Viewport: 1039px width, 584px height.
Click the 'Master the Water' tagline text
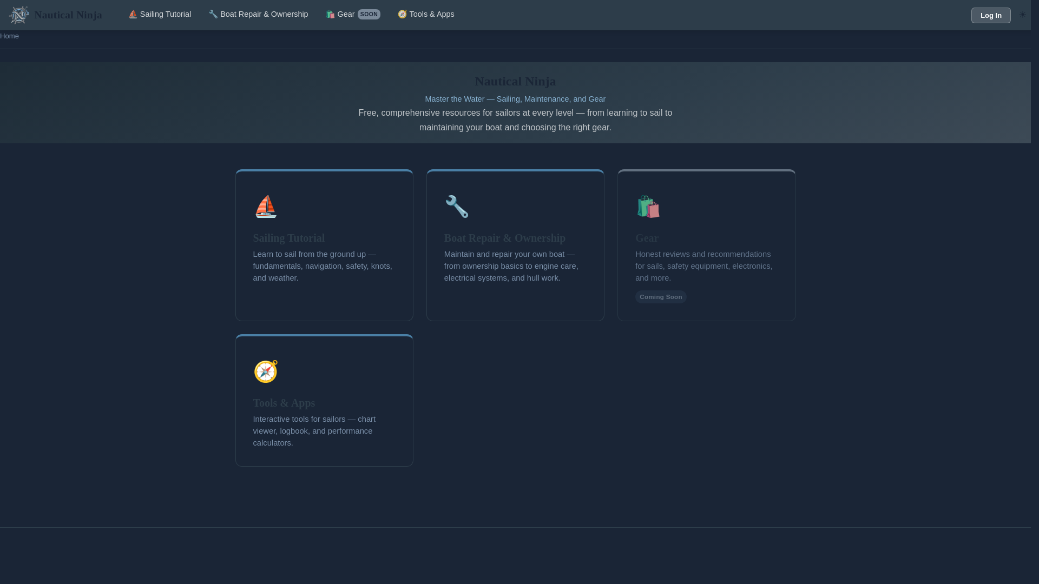click(x=515, y=99)
